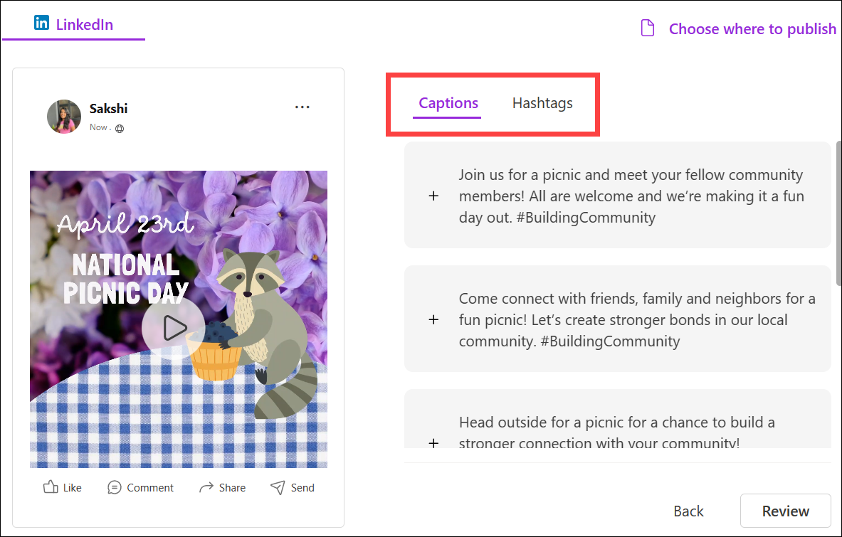This screenshot has height=537, width=842.
Task: Share the picnic post
Action: 222,487
